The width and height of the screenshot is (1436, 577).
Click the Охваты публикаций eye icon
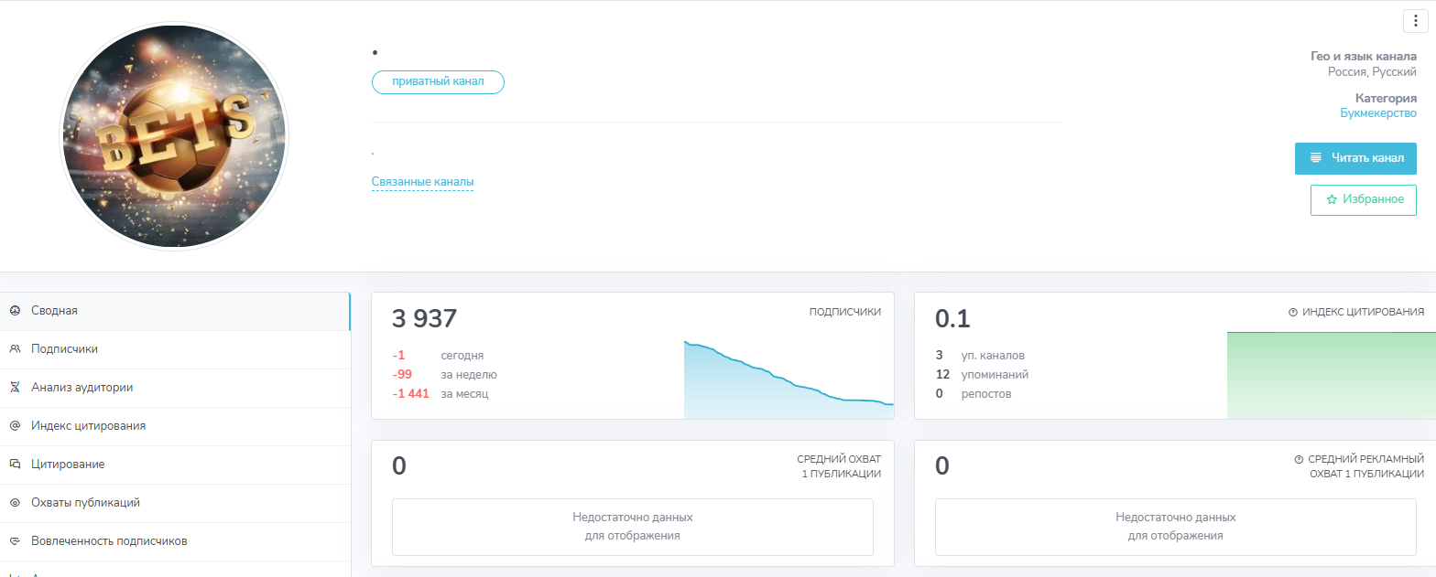pos(15,503)
